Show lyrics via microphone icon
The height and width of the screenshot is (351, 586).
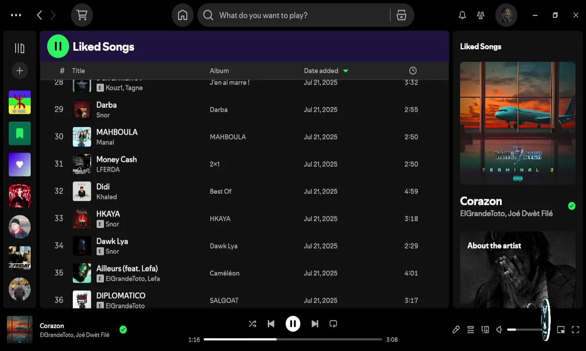pyautogui.click(x=456, y=330)
